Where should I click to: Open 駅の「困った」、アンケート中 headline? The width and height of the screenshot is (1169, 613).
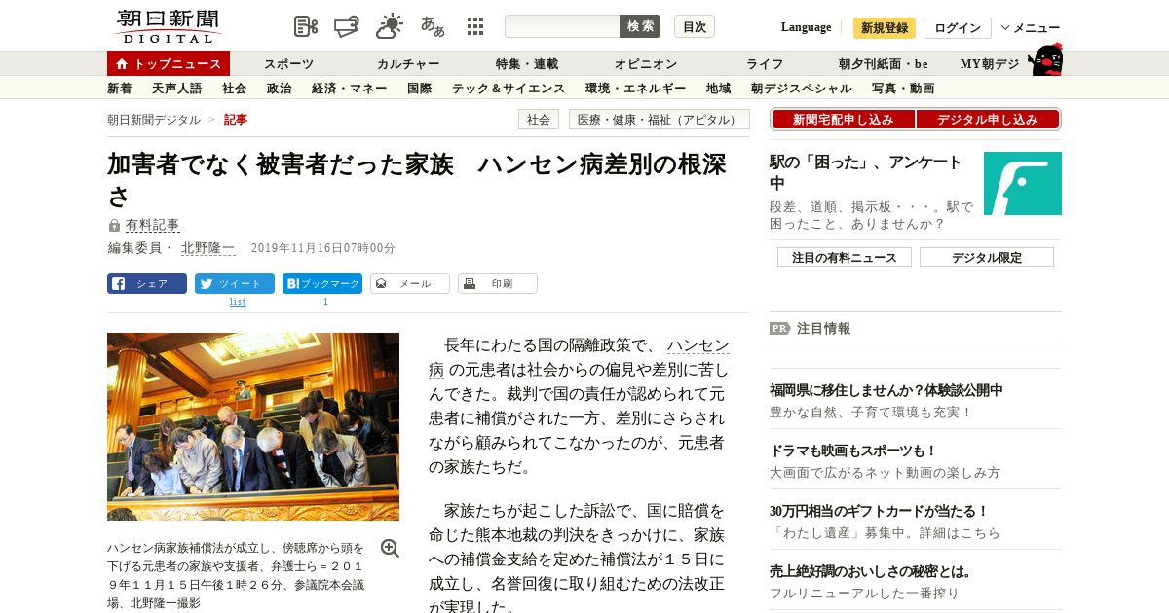click(x=866, y=172)
